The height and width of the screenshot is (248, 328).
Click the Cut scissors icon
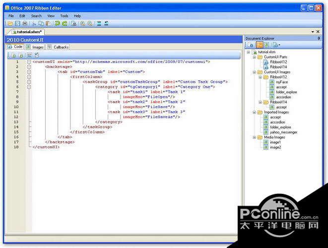tap(34, 24)
